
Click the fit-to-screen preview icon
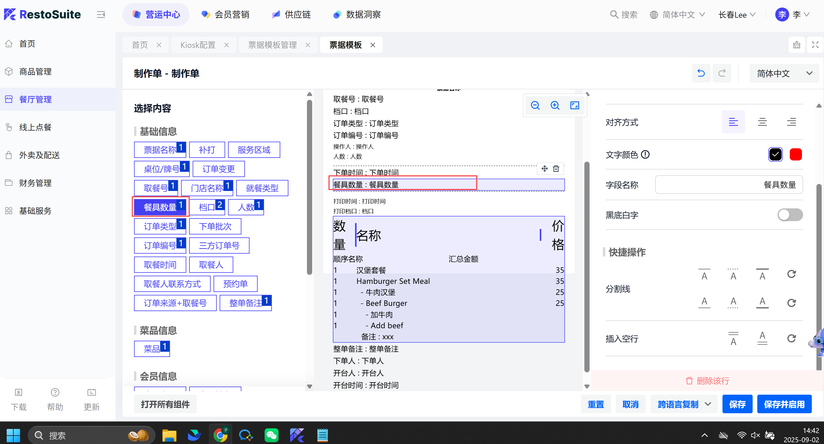point(574,105)
